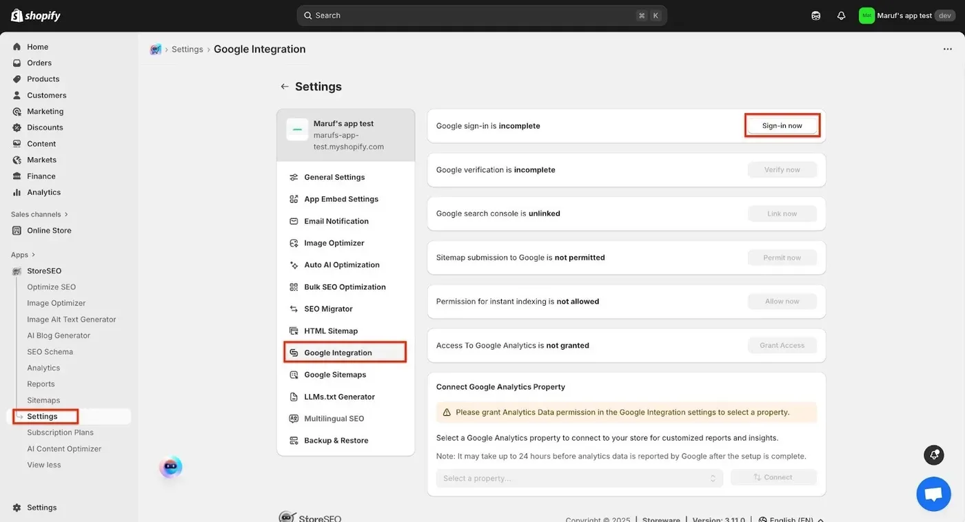Open Reports under StoreSEO
Viewport: 965px width, 522px height.
click(41, 384)
